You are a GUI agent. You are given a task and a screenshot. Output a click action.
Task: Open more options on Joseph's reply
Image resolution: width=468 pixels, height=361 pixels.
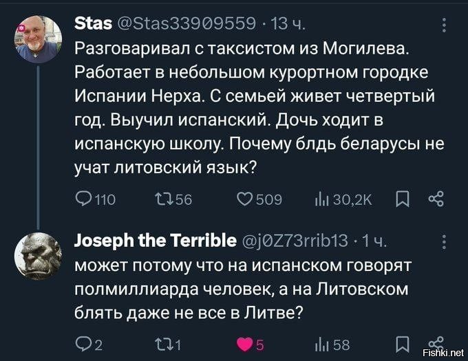444,240
